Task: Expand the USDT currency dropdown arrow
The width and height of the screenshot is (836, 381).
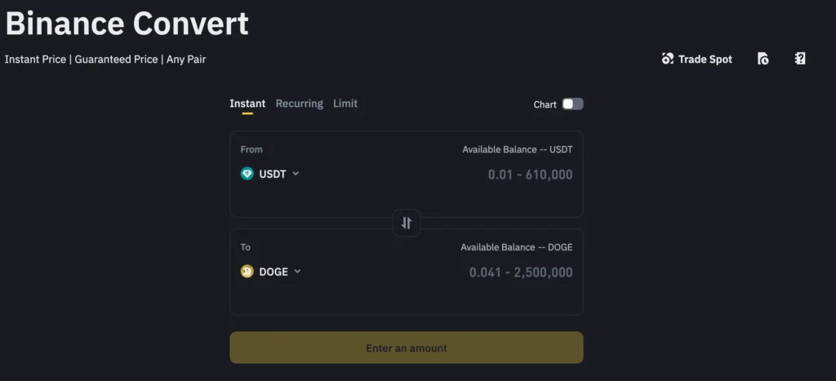Action: (x=296, y=174)
